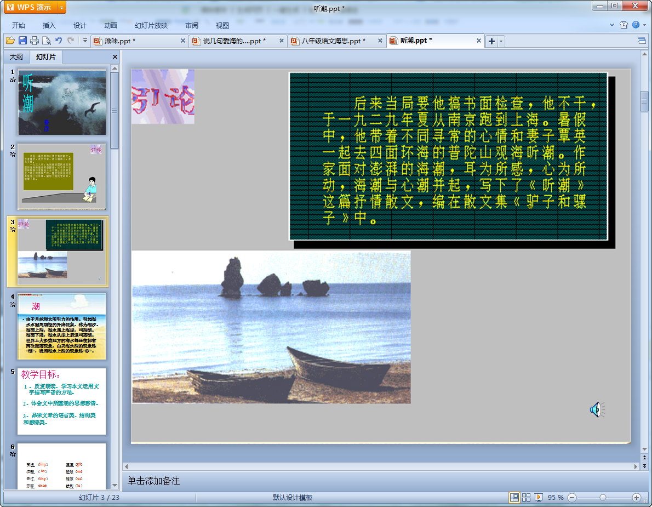
Task: Open Print Preview from the quick toolbar
Action: click(x=47, y=41)
